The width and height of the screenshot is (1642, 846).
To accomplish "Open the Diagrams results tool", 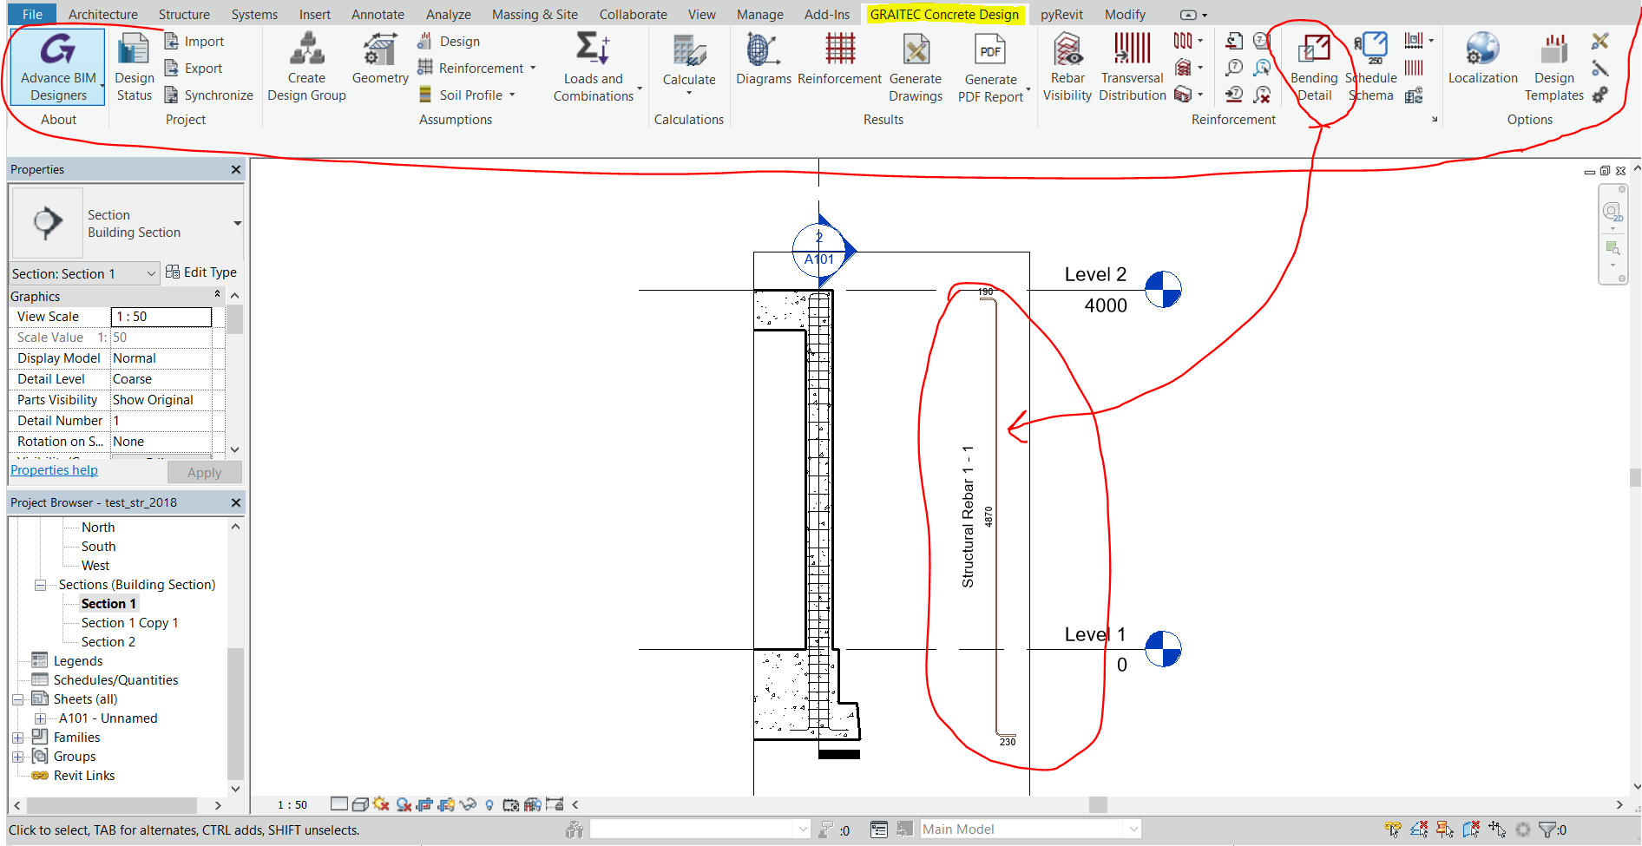I will pyautogui.click(x=763, y=52).
